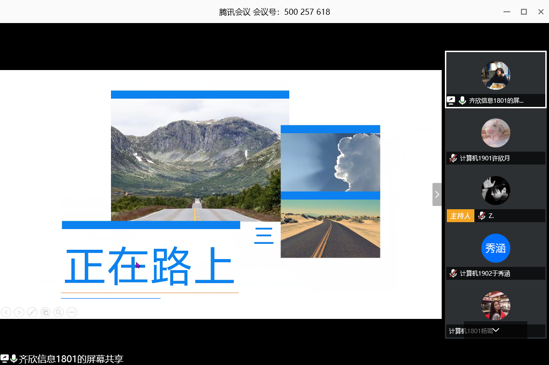Viewport: 549px width, 365px height.
Task: Open more slideshow options via the ellipsis icon
Action: [x=71, y=312]
